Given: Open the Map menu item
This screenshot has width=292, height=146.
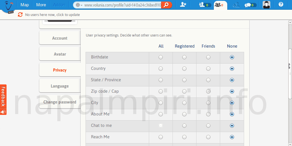Looking at the screenshot, I should (25, 5).
